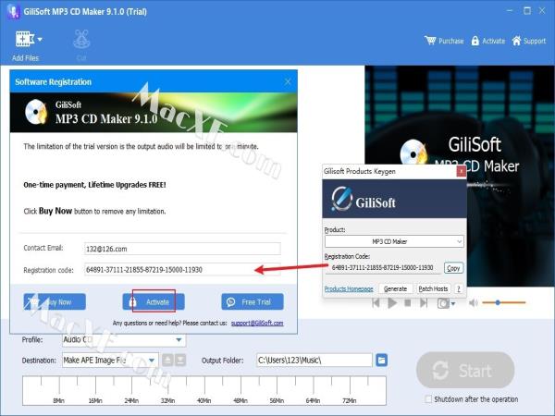The width and height of the screenshot is (555, 416).
Task: Click the Output Folder path field
Action: click(314, 361)
